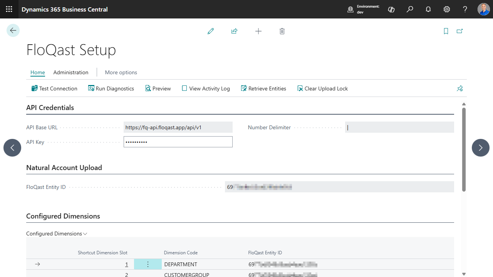
Task: Open the notifications bell
Action: tap(428, 9)
